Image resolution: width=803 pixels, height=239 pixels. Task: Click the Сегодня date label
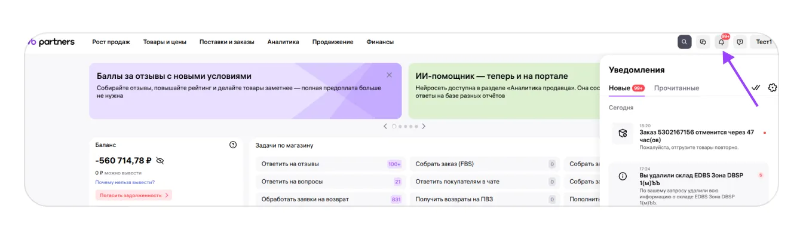(621, 108)
